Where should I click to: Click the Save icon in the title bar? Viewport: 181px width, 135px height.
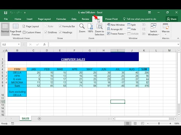point(6,13)
